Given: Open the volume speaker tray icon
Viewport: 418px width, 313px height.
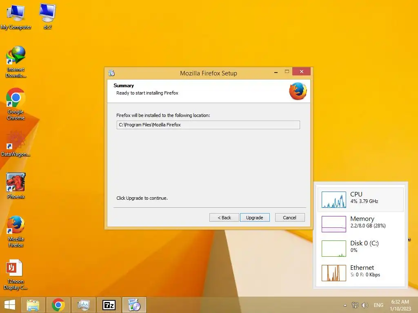Looking at the screenshot, I should click(x=365, y=305).
